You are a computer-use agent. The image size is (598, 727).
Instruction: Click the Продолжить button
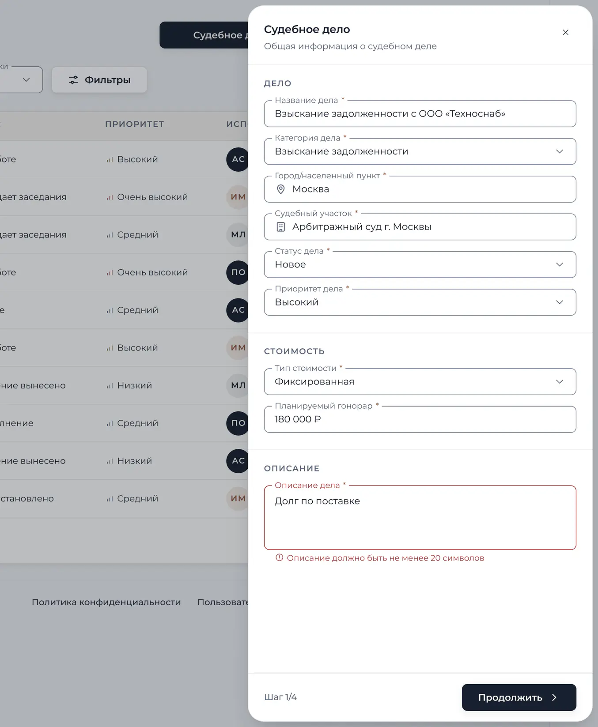pyautogui.click(x=519, y=697)
